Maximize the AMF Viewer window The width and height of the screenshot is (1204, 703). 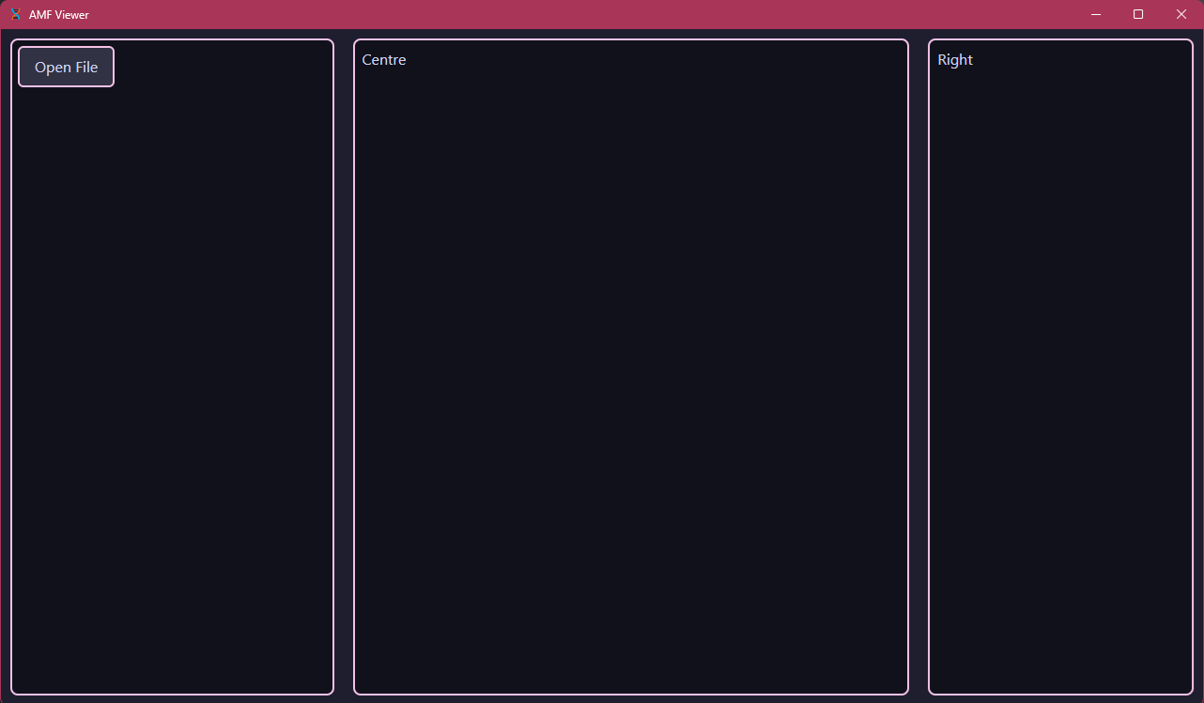click(1138, 14)
